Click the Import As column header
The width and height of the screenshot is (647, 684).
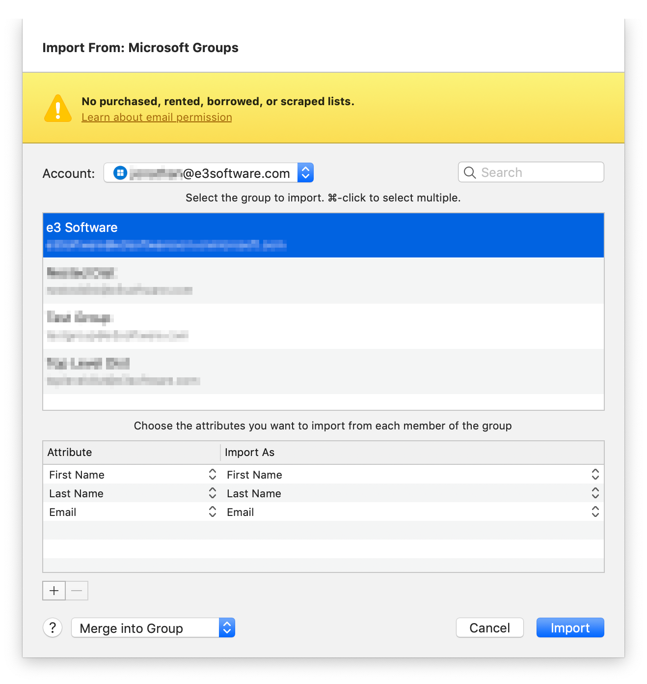(x=412, y=453)
